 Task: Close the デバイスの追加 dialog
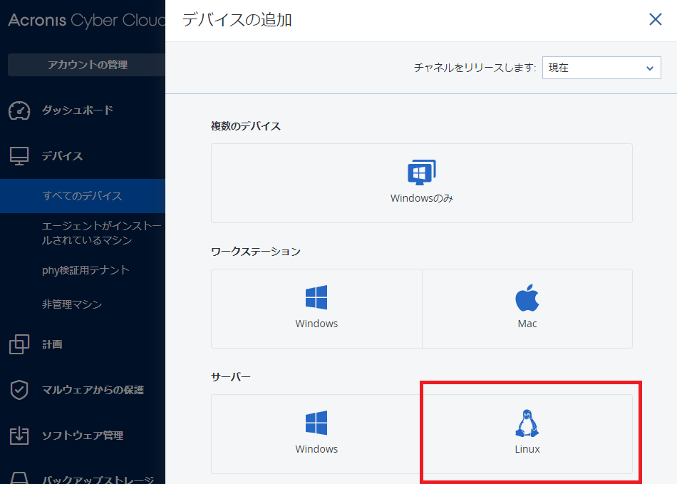coord(655,19)
